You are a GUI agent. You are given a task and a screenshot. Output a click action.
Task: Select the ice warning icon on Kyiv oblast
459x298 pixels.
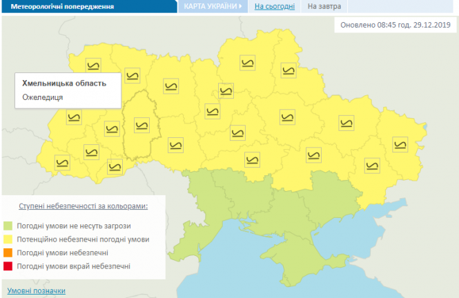[x=212, y=112]
